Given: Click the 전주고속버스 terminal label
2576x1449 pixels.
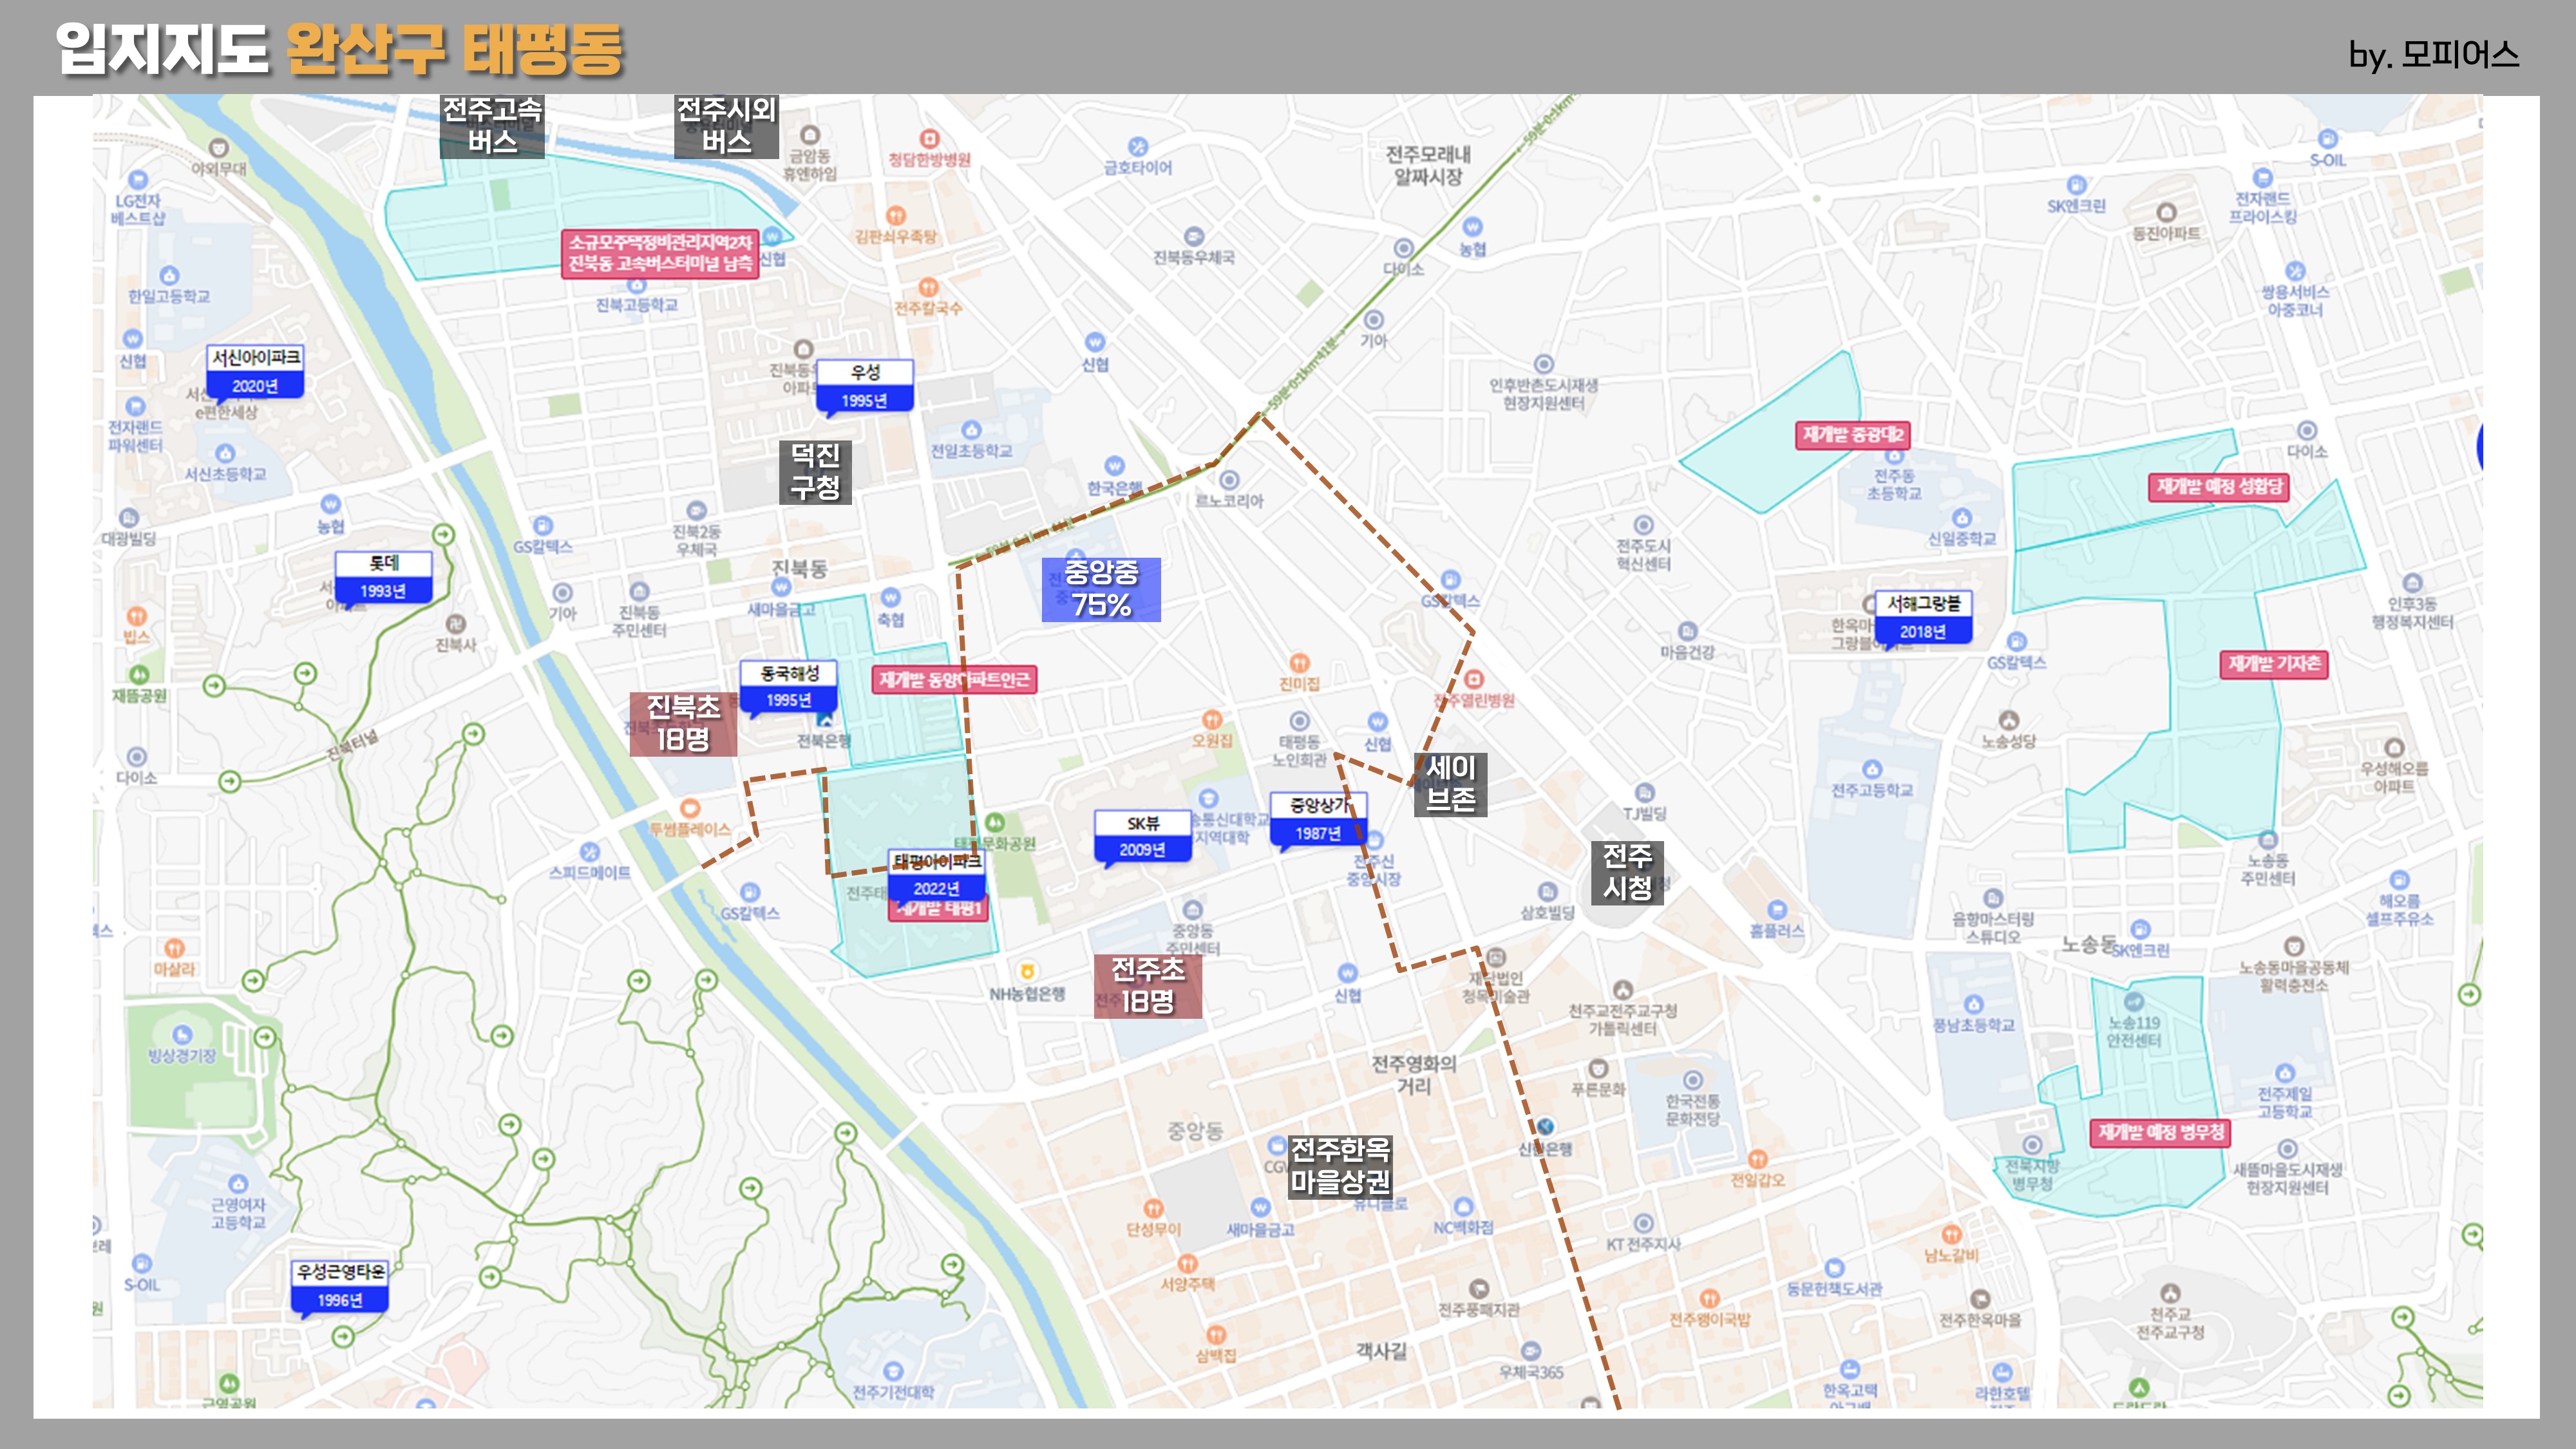Looking at the screenshot, I should point(492,126).
